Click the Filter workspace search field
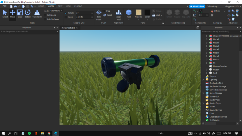 [x=221, y=32]
